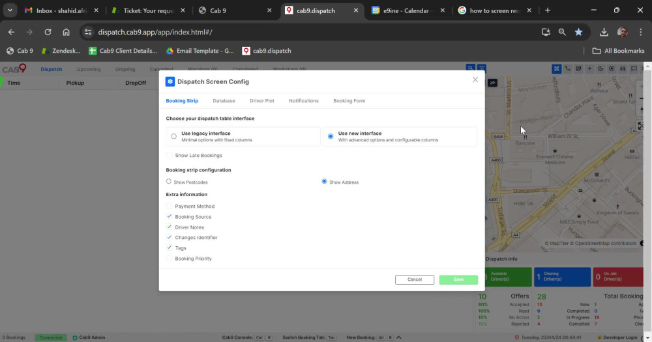Bookmark this page with the star icon
This screenshot has width=652, height=342.
click(x=578, y=32)
